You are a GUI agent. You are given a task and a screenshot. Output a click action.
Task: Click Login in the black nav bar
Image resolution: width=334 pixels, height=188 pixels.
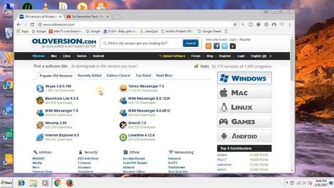[241, 56]
